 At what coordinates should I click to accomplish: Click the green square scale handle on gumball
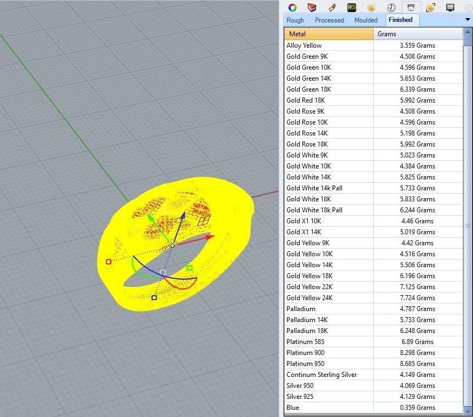click(189, 268)
